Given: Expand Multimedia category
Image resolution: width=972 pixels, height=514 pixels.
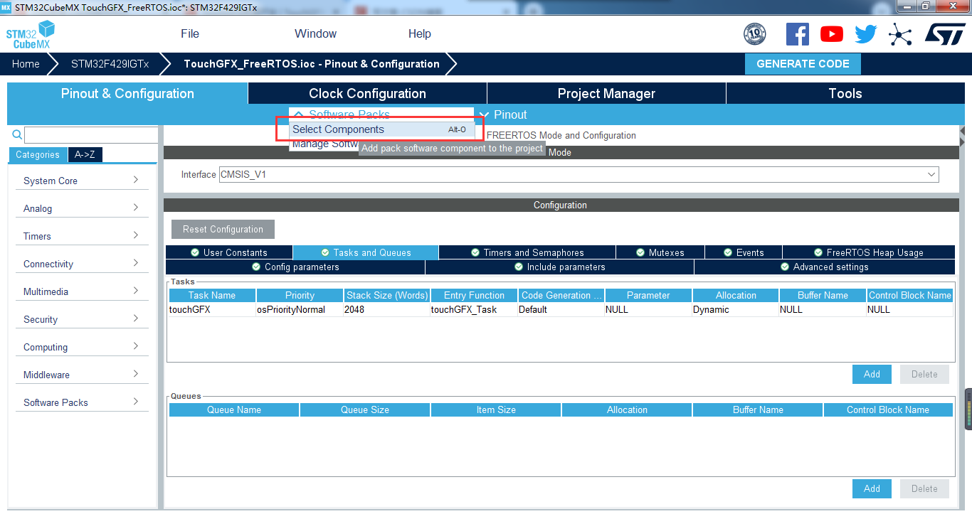Looking at the screenshot, I should [81, 291].
